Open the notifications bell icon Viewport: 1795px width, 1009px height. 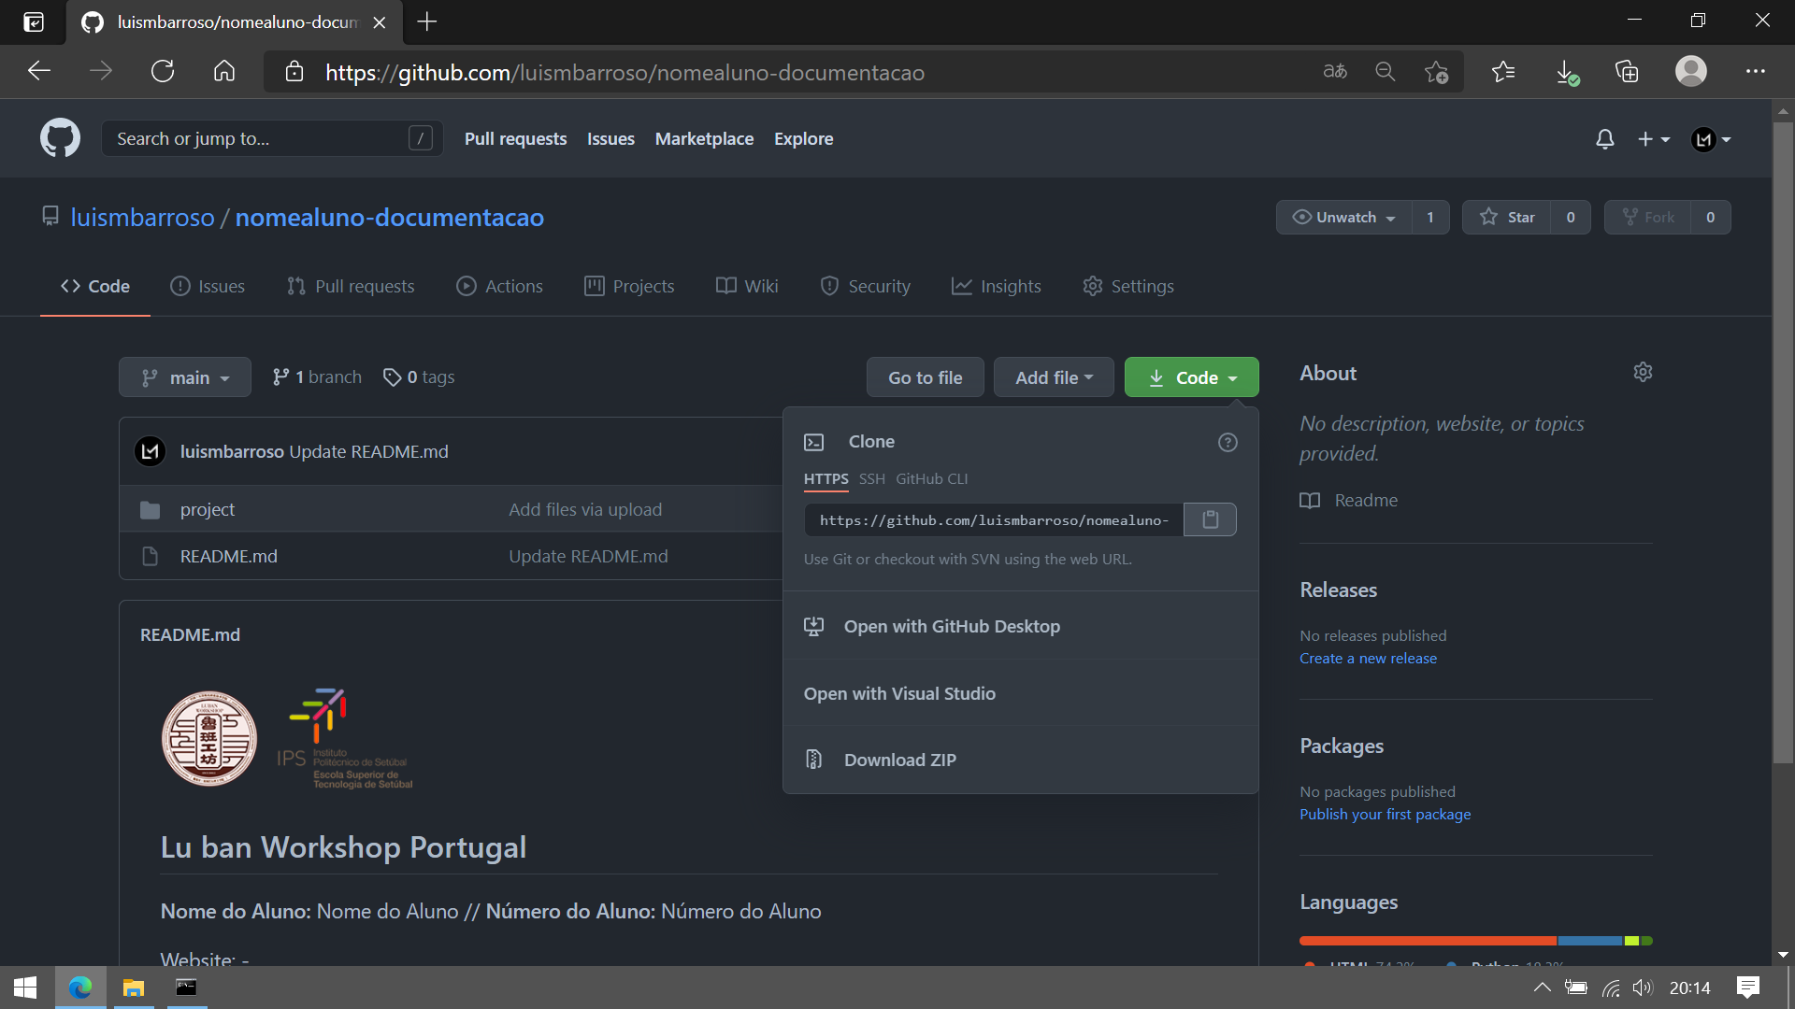click(x=1604, y=139)
